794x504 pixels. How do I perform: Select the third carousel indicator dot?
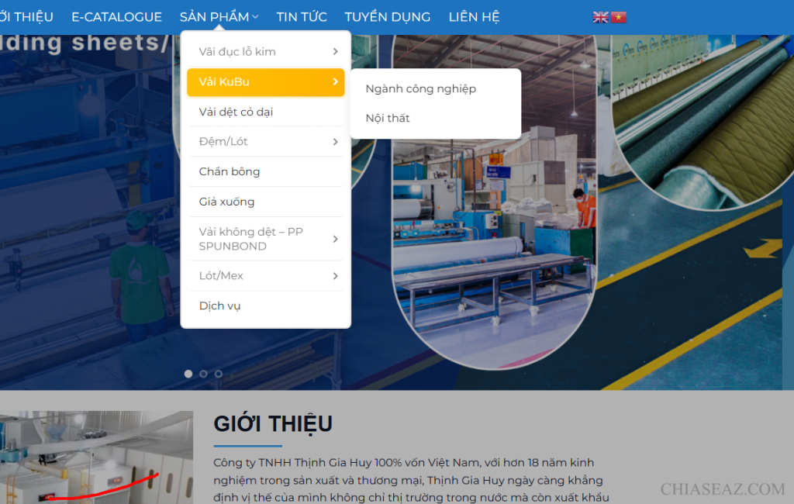218,374
